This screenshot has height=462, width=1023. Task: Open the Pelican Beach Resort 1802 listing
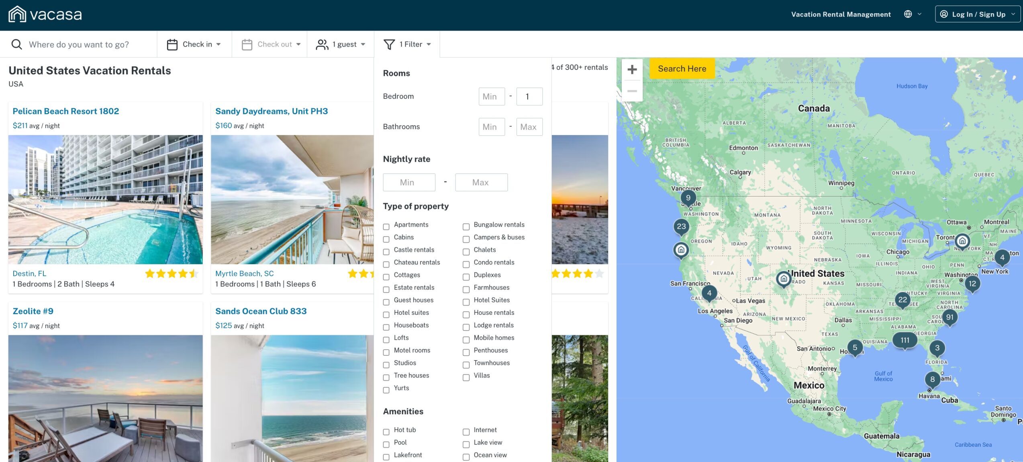[x=65, y=111]
